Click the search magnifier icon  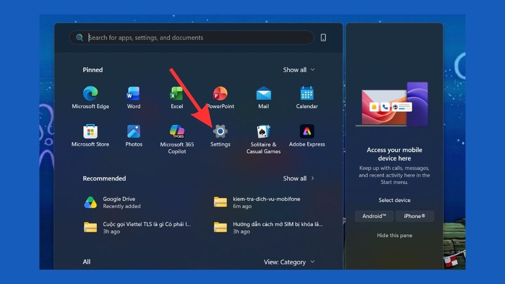80,37
